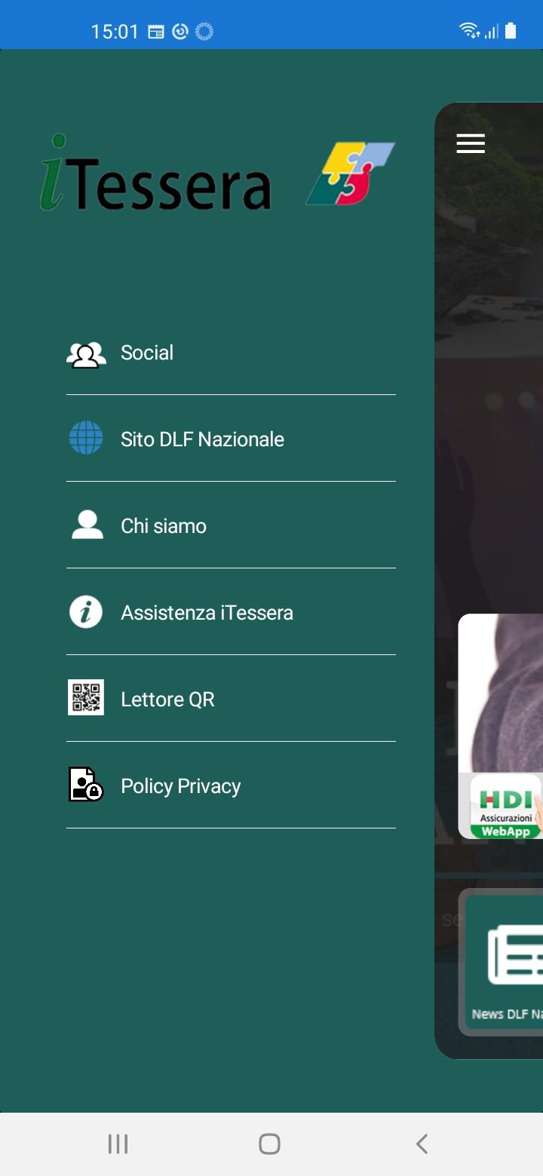Tap the iTessera logo text
The image size is (543, 1176).
[x=155, y=173]
